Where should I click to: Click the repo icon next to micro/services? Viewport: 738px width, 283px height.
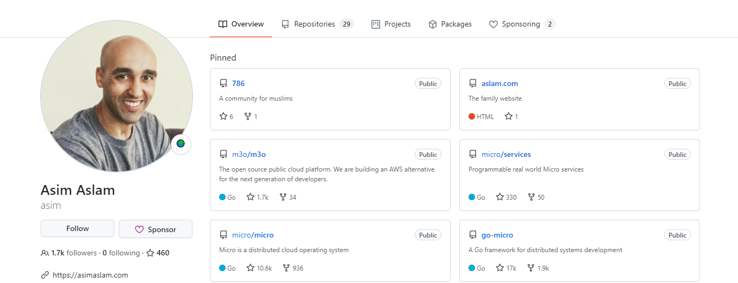[473, 154]
